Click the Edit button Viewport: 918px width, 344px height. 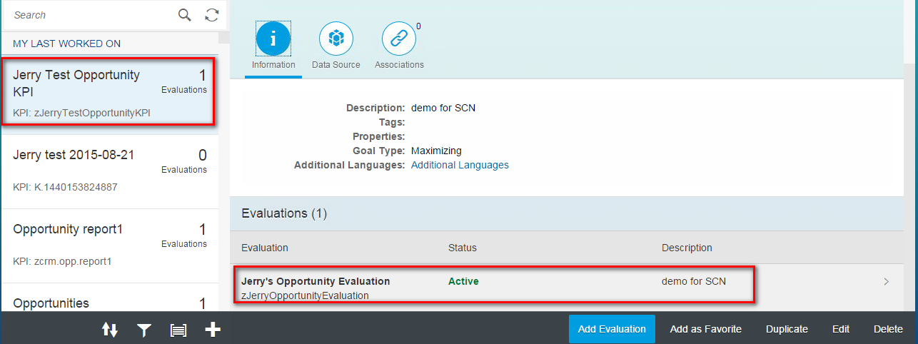coord(841,329)
